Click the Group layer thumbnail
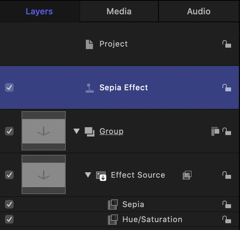 pyautogui.click(x=44, y=131)
